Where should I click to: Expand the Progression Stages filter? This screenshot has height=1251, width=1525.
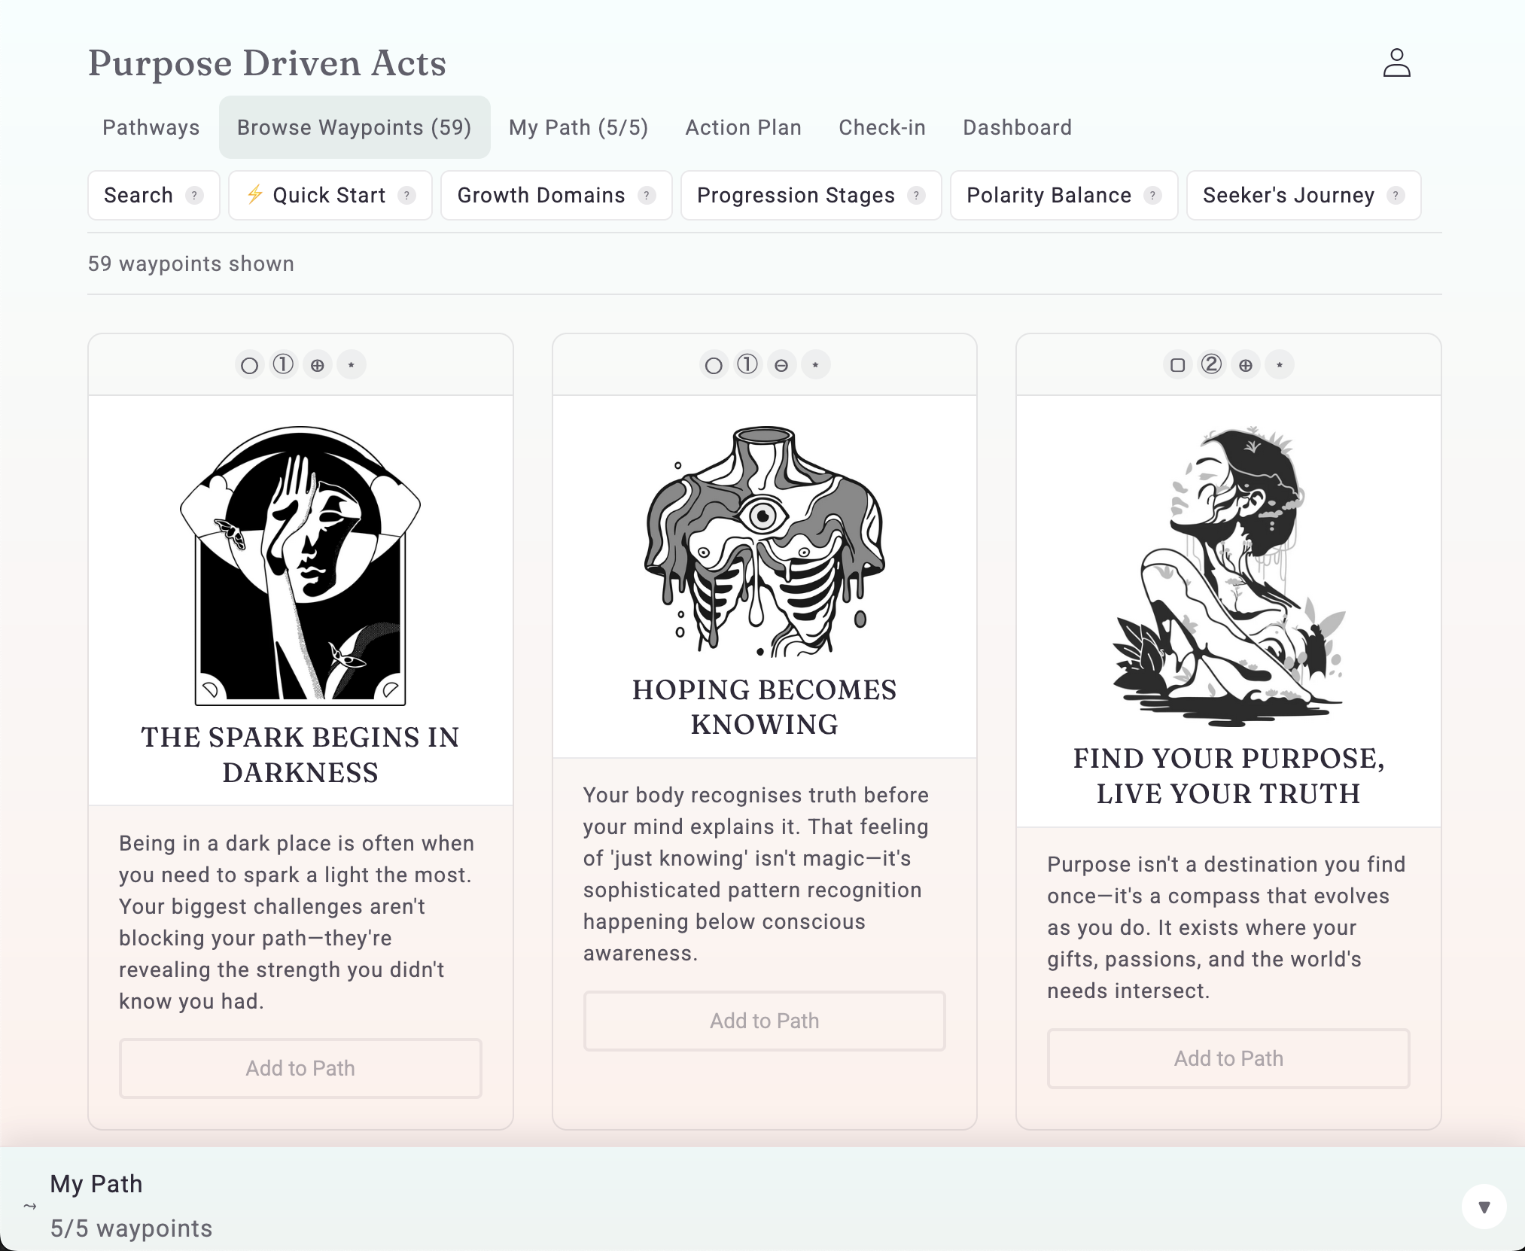[x=796, y=196]
